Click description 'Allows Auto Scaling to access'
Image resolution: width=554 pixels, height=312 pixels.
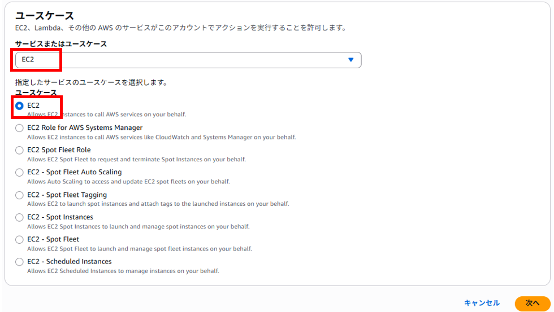(x=129, y=182)
